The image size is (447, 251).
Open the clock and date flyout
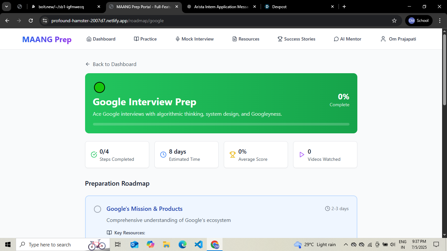(419, 244)
